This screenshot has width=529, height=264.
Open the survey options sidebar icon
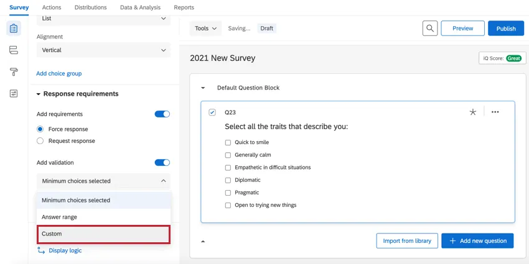tap(14, 93)
